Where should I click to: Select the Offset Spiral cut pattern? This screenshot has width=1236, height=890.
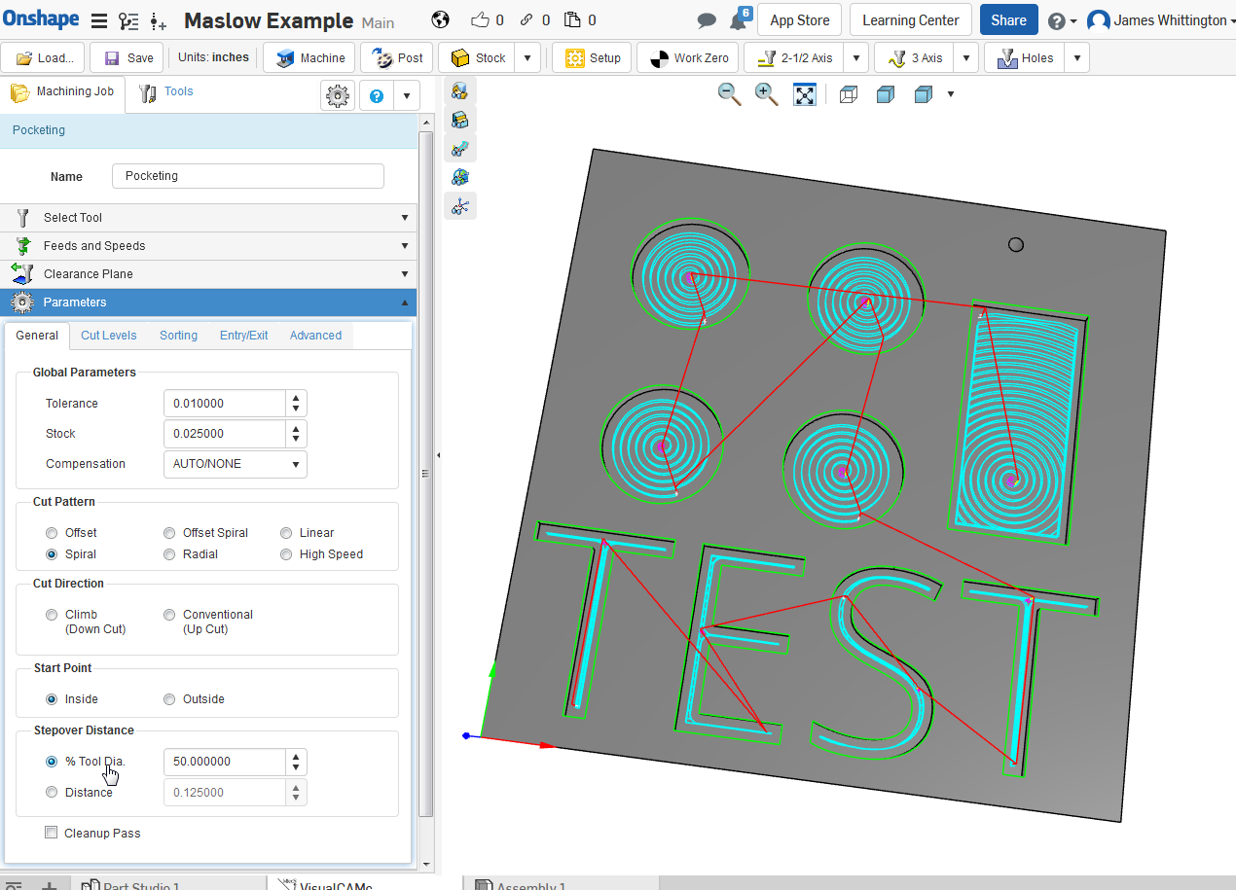pos(169,533)
